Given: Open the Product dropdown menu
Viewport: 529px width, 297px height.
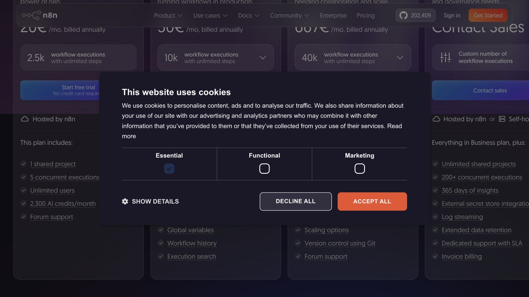Looking at the screenshot, I should (168, 15).
